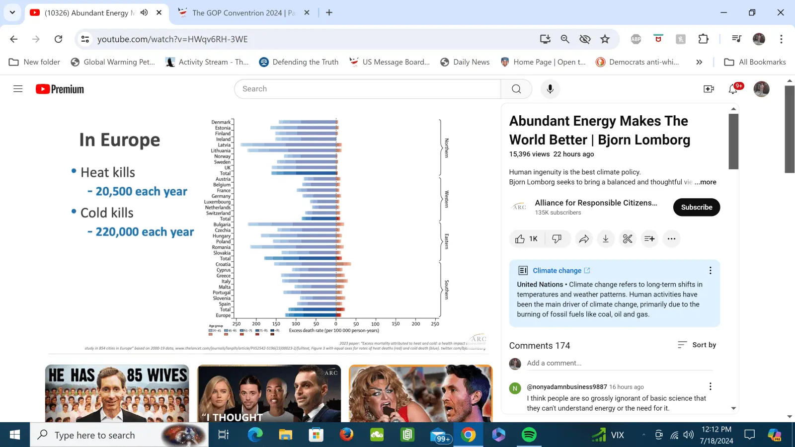795x447 pixels.
Task: Open Spotify from the taskbar
Action: click(x=529, y=435)
